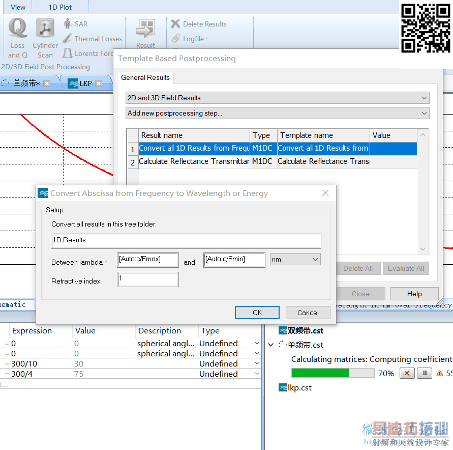Select the SAR tool
Viewport: 453px width, 450px height.
tap(76, 24)
